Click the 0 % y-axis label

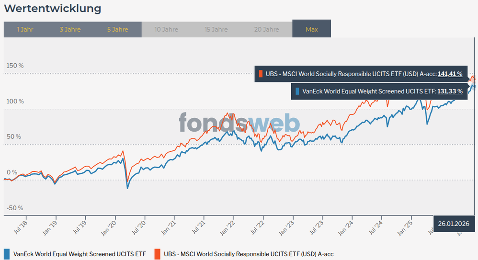tap(12, 172)
